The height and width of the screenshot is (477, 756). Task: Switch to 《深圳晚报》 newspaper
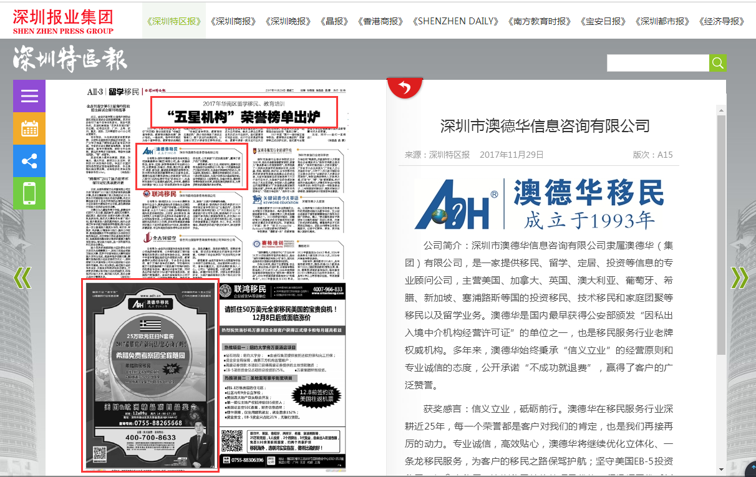coord(288,21)
